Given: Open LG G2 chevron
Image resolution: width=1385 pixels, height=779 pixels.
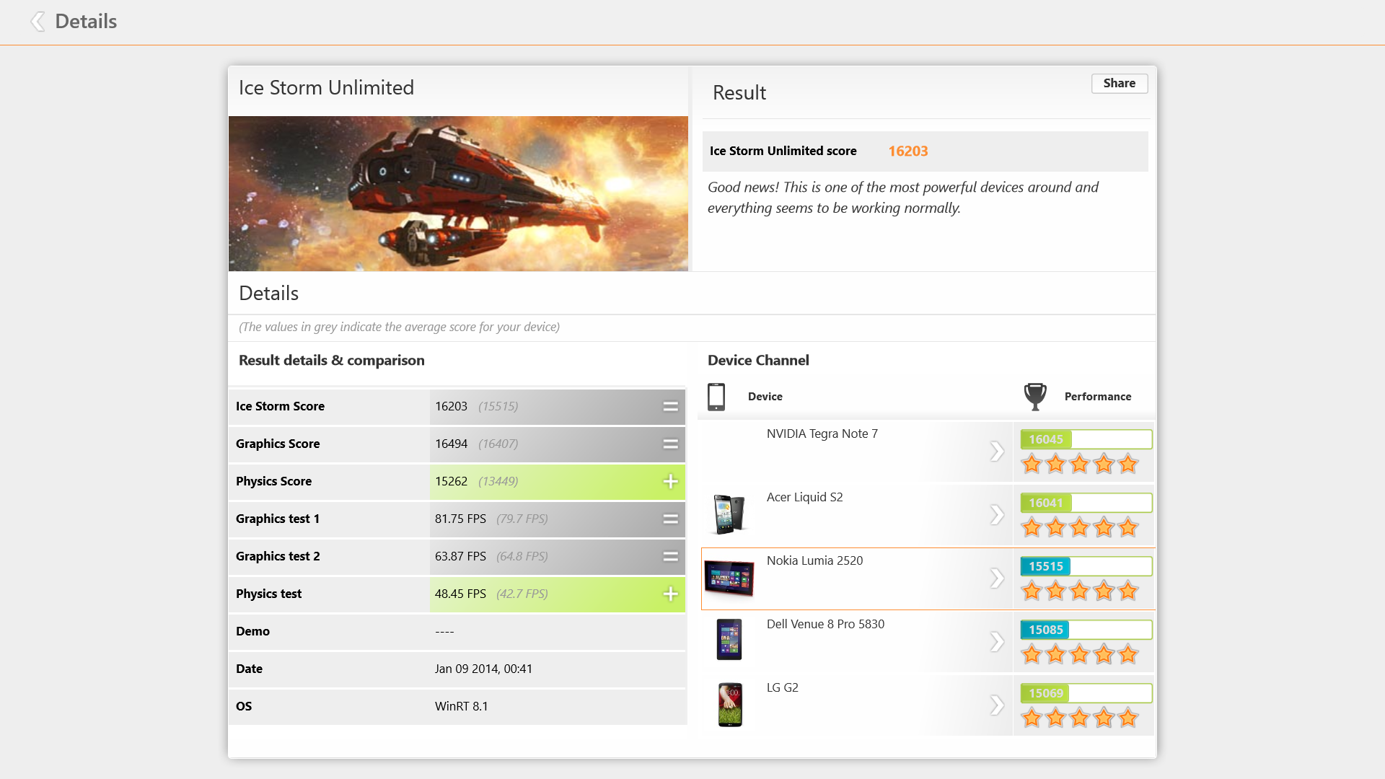Looking at the screenshot, I should tap(997, 705).
